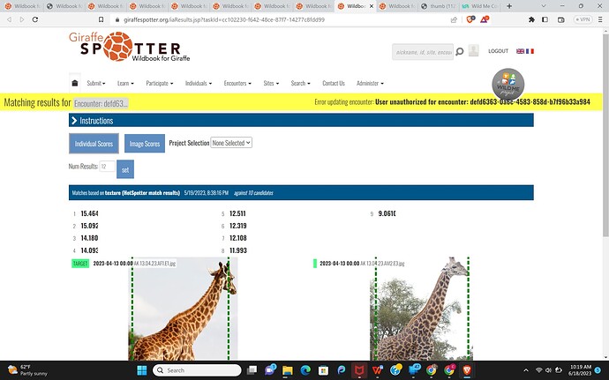Open Brave browser icon in taskbar
The height and width of the screenshot is (380, 609).
[467, 370]
